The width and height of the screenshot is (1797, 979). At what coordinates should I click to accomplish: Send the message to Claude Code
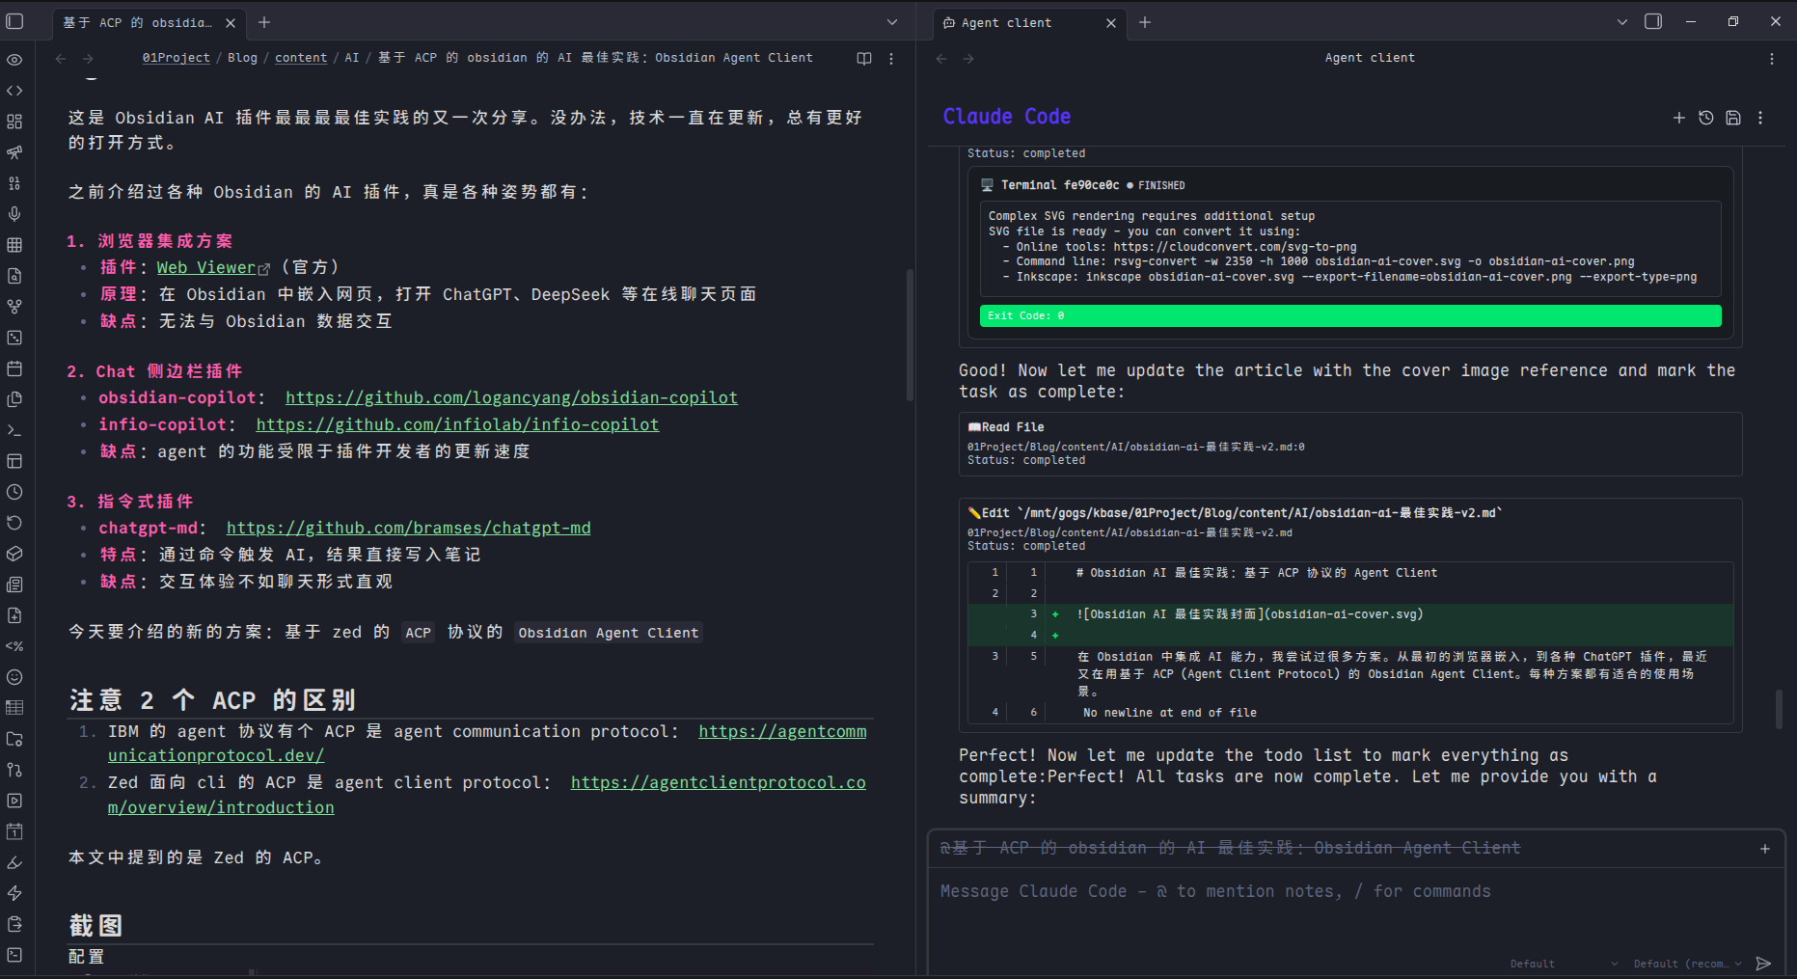[1763, 964]
